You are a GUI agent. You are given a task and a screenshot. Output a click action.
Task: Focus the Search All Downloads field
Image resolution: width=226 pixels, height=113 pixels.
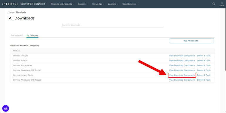point(112,25)
